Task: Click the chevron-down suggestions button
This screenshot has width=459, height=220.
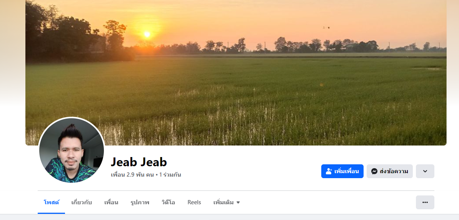Action: coord(425,171)
